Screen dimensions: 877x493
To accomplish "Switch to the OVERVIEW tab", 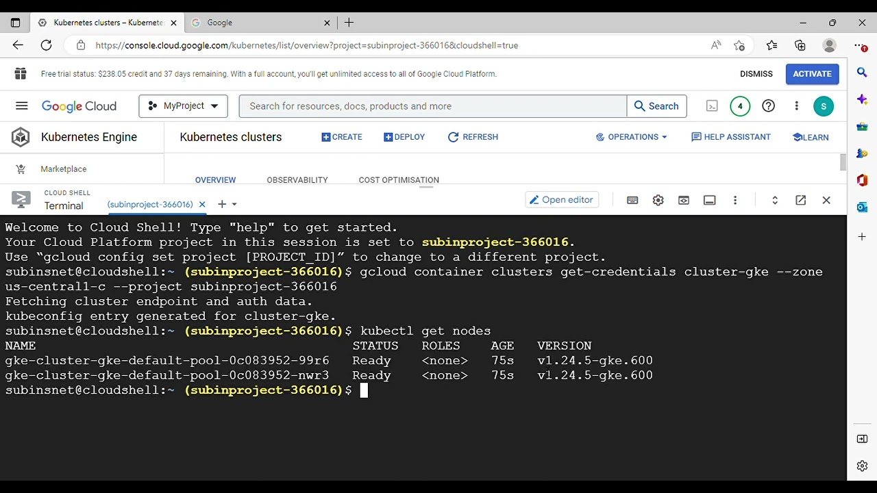I will pyautogui.click(x=215, y=180).
